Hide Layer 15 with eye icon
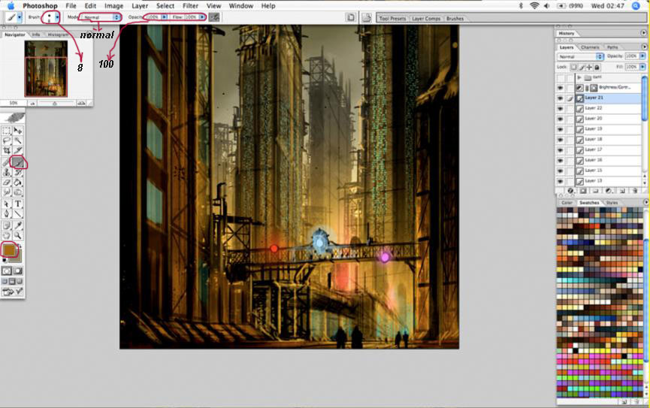 coord(561,171)
